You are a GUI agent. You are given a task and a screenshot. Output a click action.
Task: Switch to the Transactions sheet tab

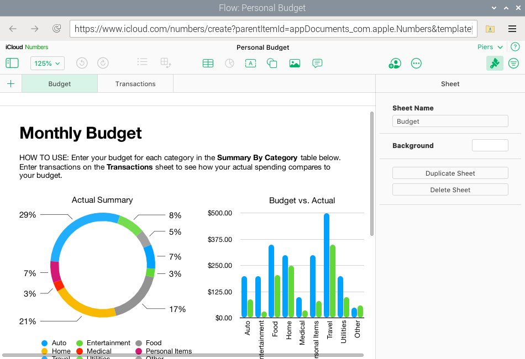[135, 83]
